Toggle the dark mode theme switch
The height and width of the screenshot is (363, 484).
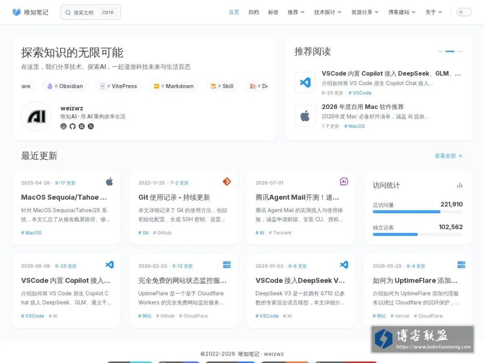tap(464, 12)
